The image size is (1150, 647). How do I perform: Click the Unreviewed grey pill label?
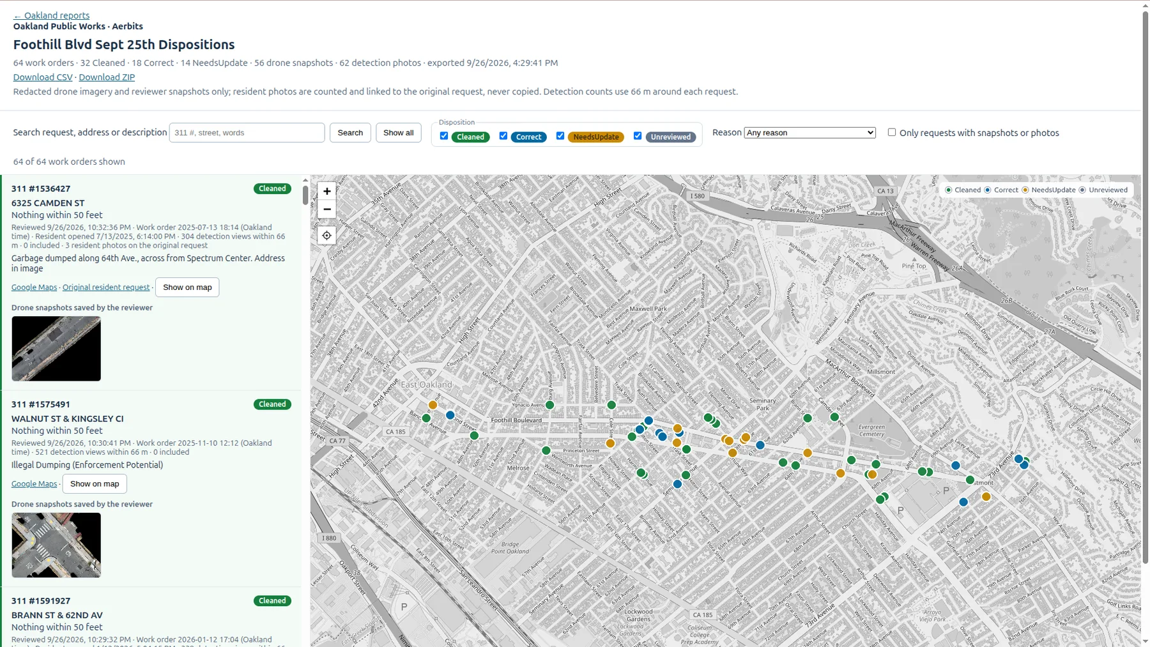(x=671, y=137)
